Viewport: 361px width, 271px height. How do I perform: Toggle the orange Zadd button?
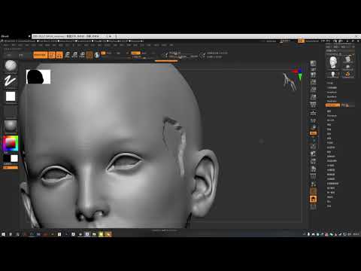pyautogui.click(x=135, y=53)
